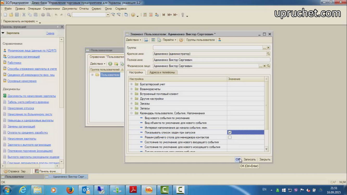Screen dimensions: 347x195
Task: Click the OK button in user form
Action: (x=238, y=159)
